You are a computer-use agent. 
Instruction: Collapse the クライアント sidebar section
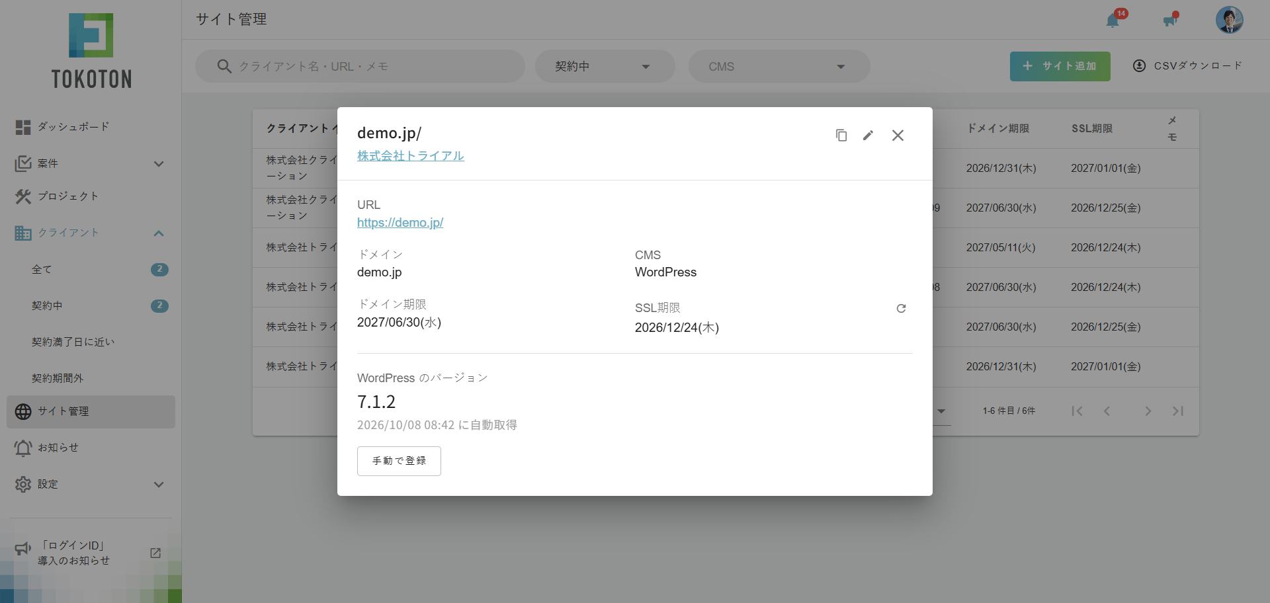(91, 233)
